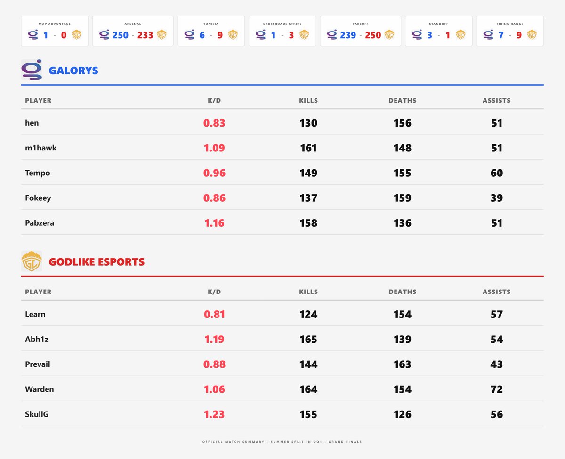Click Galorys logo in Crossroads Strike card
The height and width of the screenshot is (459, 565).
tap(260, 35)
